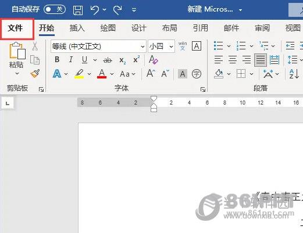The height and width of the screenshot is (233, 303).
Task: Click Distributed alignment icon
Action: point(275,60)
